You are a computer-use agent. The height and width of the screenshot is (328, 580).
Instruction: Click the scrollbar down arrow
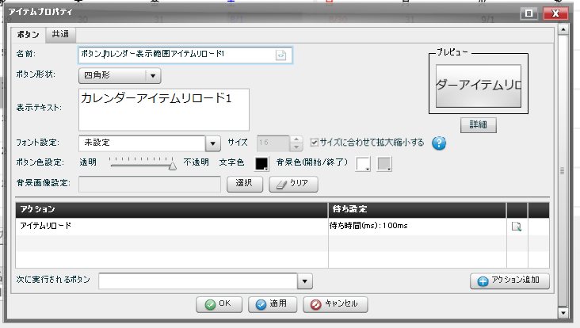point(563,313)
